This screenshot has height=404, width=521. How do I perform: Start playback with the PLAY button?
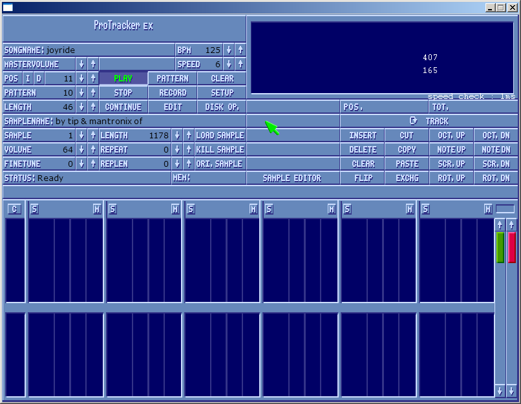pos(123,78)
